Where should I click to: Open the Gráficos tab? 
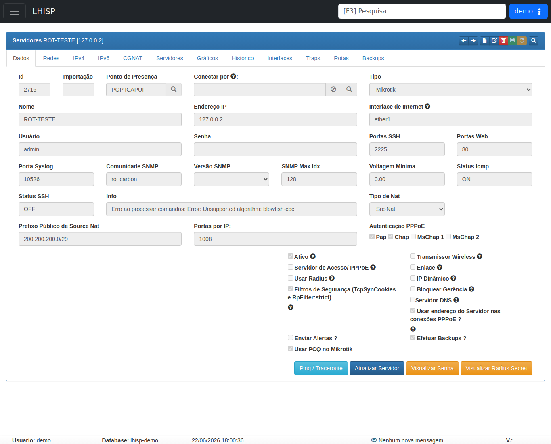[207, 58]
